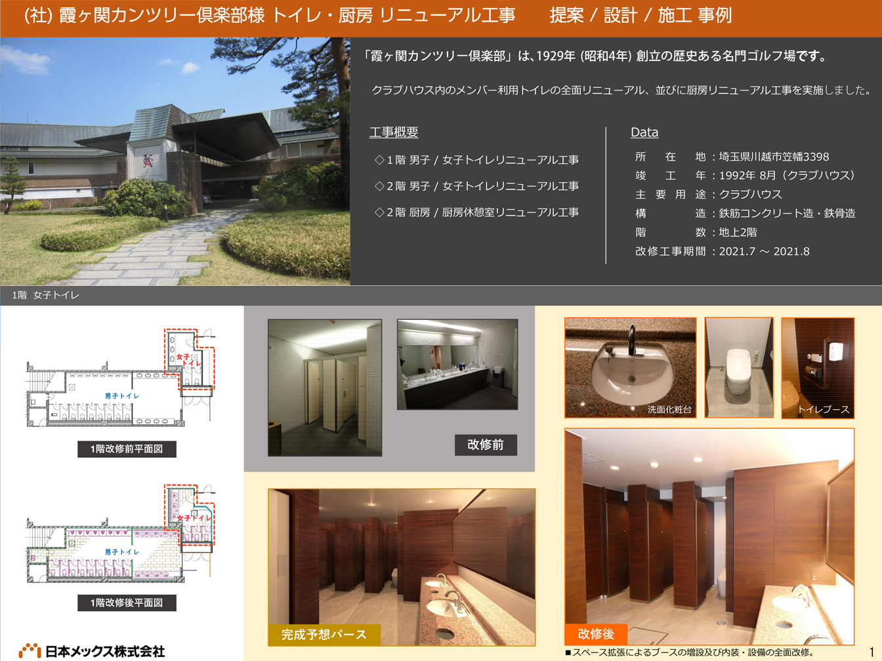Open the トイレブース photo
Image resolution: width=882 pixels, height=661 pixels.
[818, 368]
